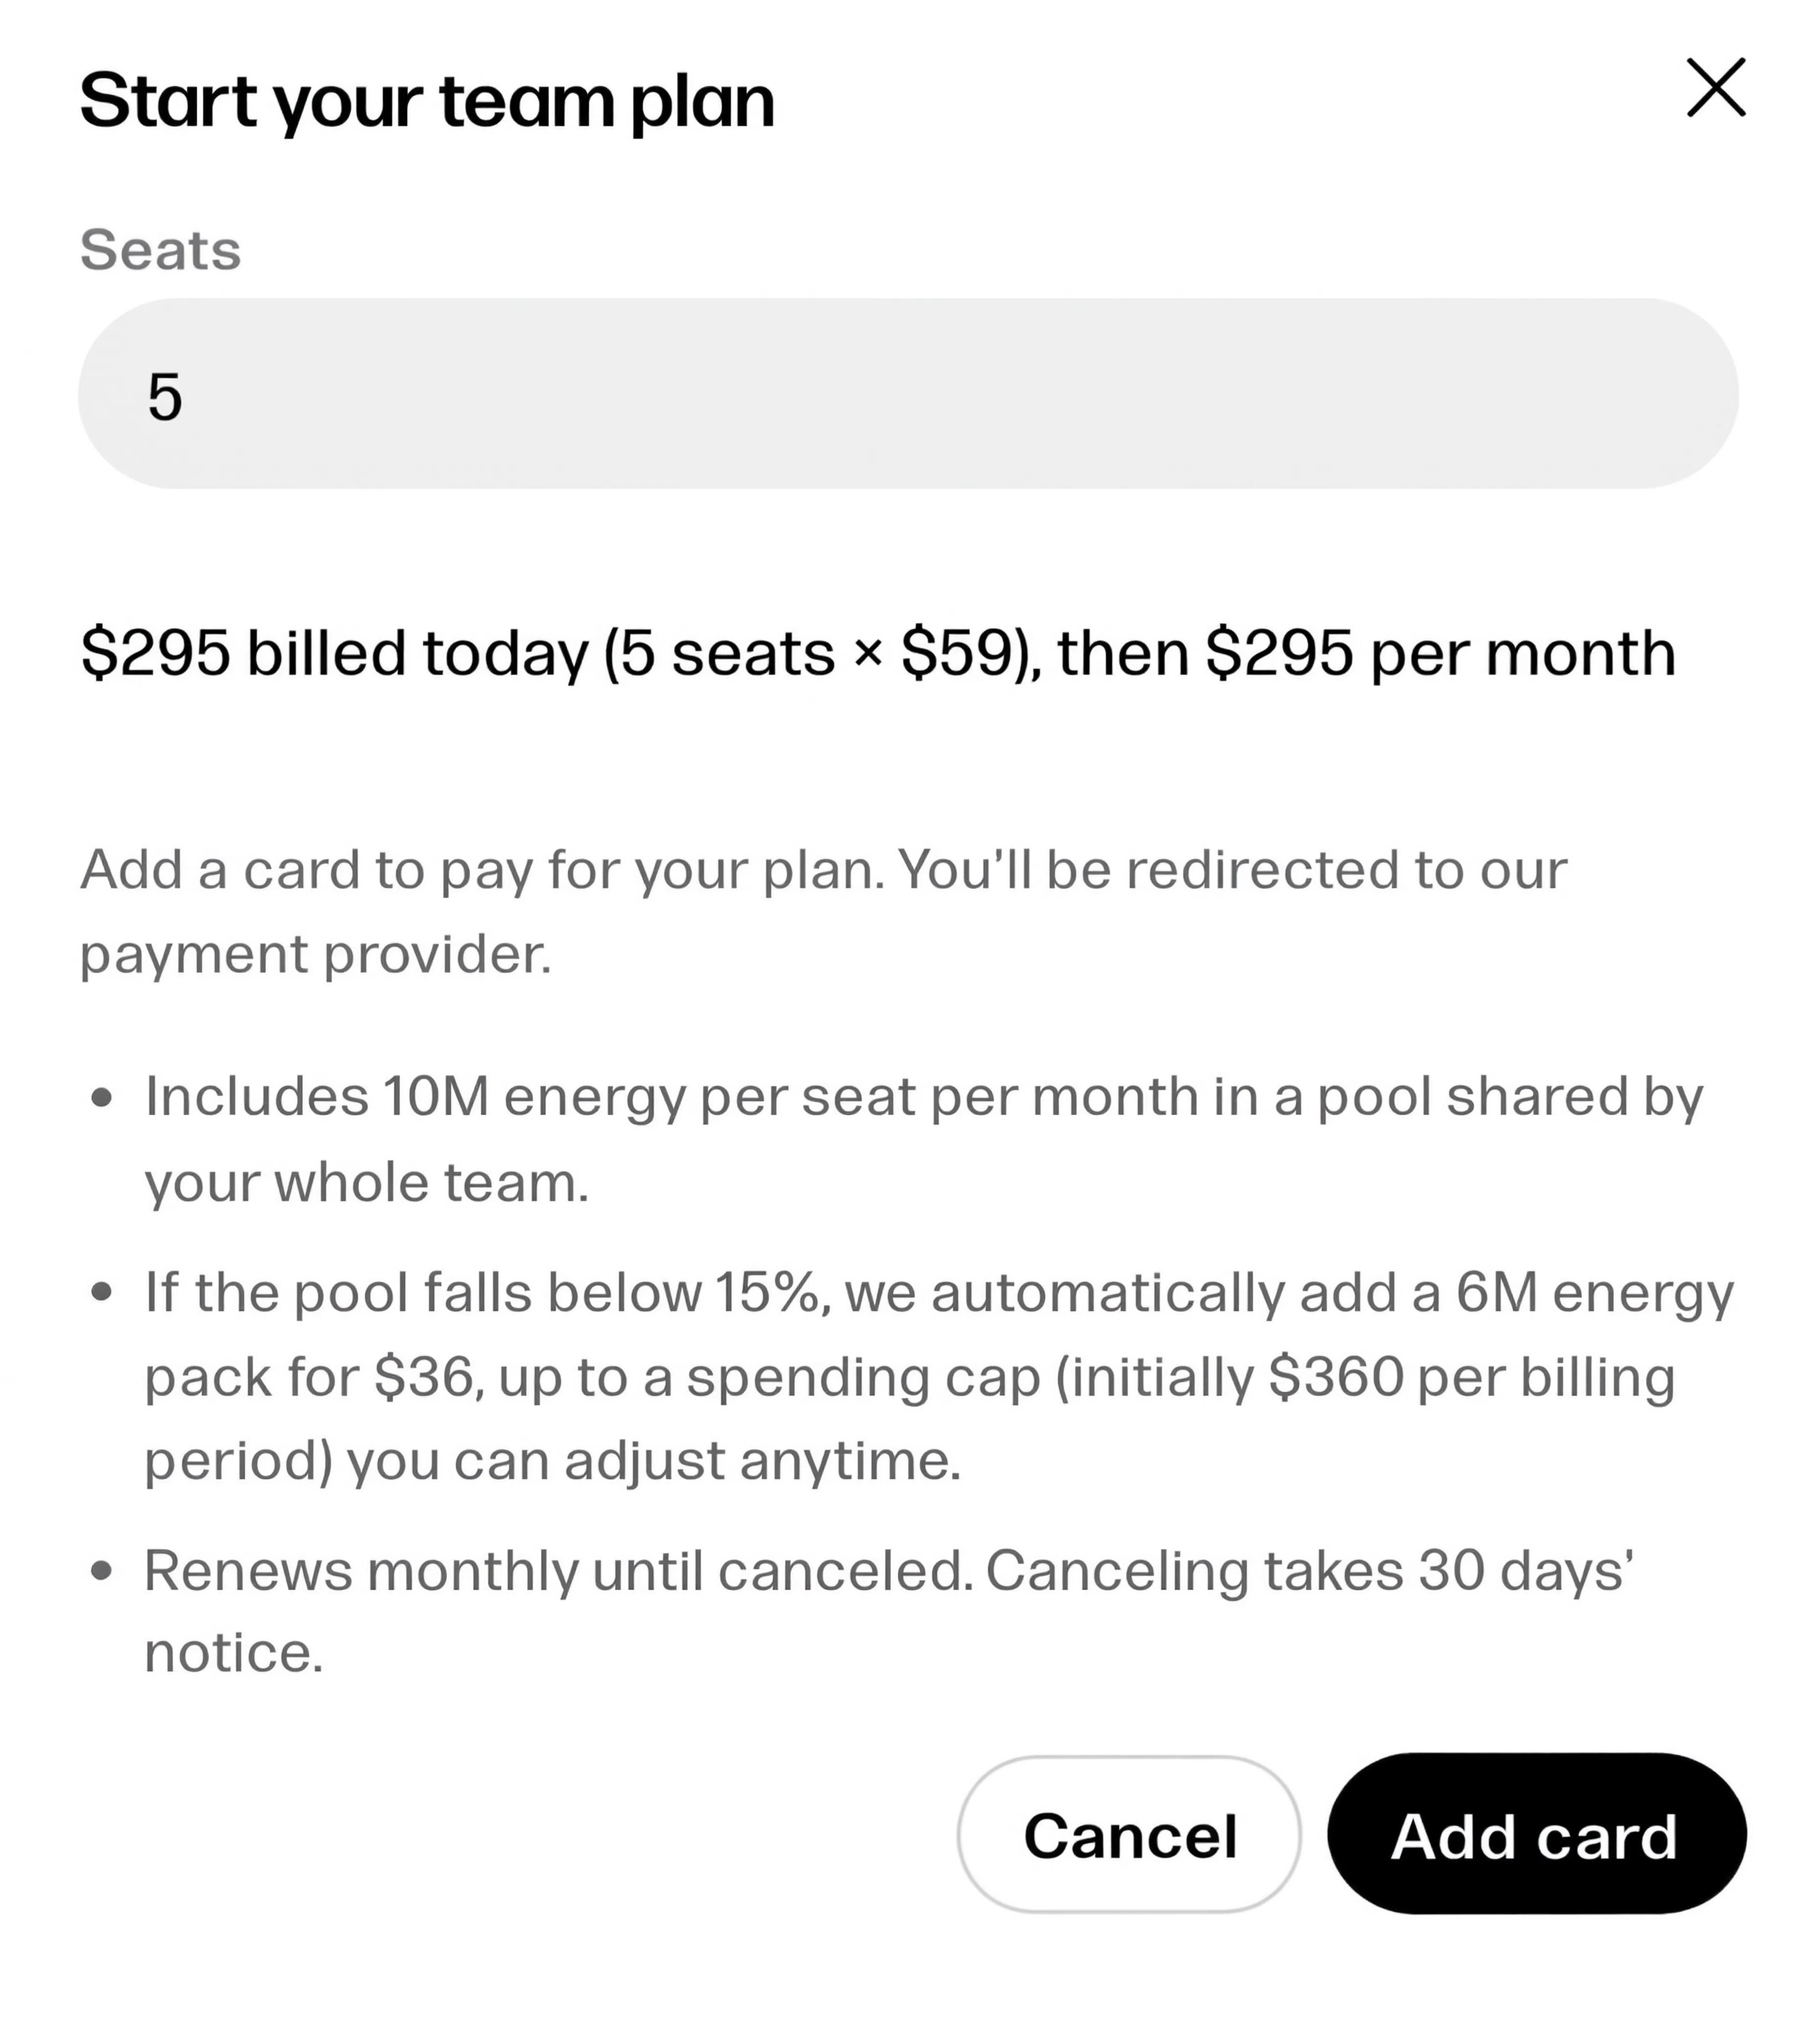Screen dimensions: 1817x2044
Task: Click 'your whole team' line of first bullet
Action: [x=366, y=1182]
